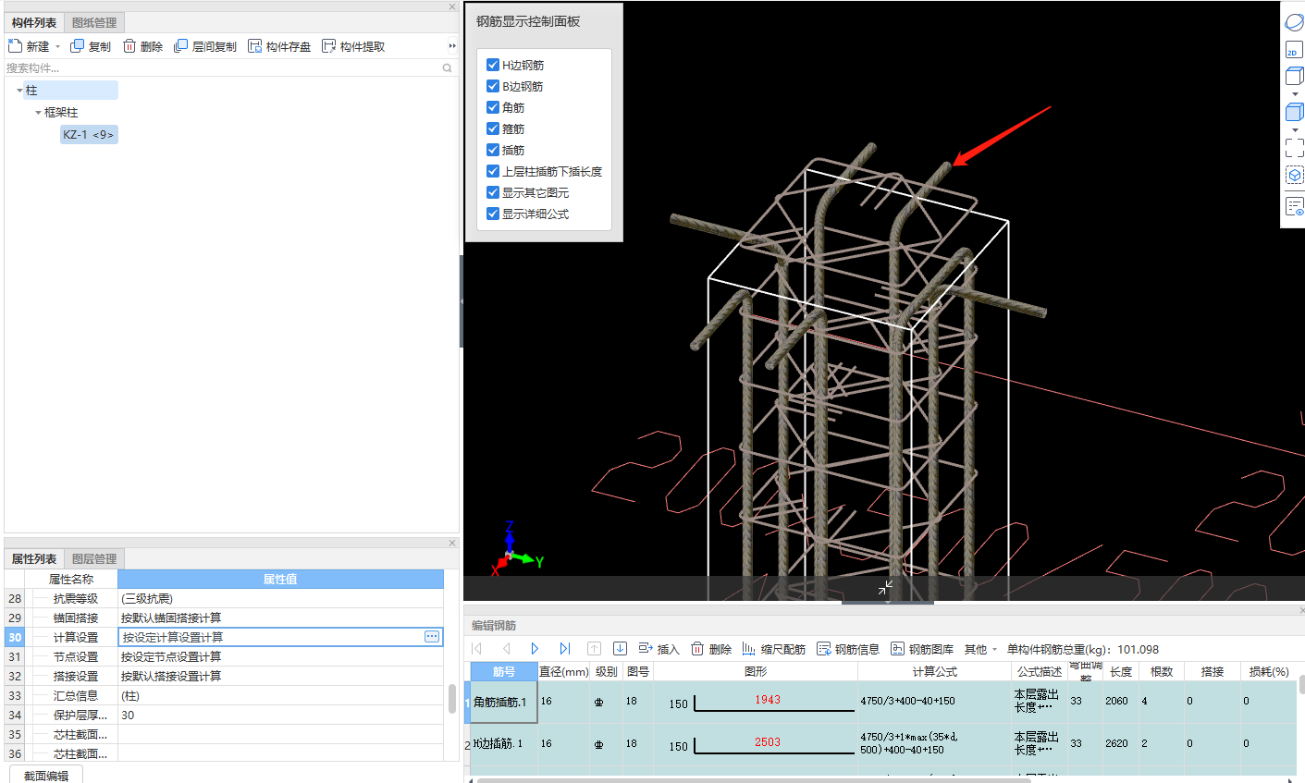Switch to 图纸管理 tab

(x=94, y=22)
